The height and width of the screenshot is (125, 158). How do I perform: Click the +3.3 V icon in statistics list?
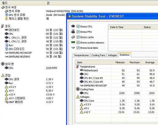coord(81,104)
